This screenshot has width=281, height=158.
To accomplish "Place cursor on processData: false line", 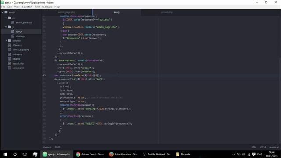I will coord(91,97).
